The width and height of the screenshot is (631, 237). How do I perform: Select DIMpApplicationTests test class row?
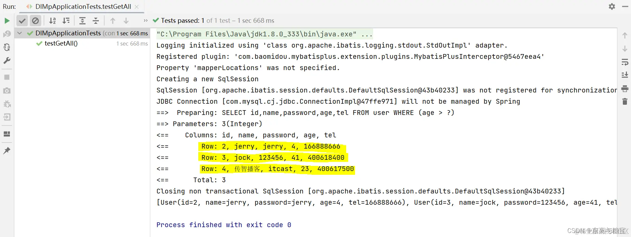click(x=82, y=33)
